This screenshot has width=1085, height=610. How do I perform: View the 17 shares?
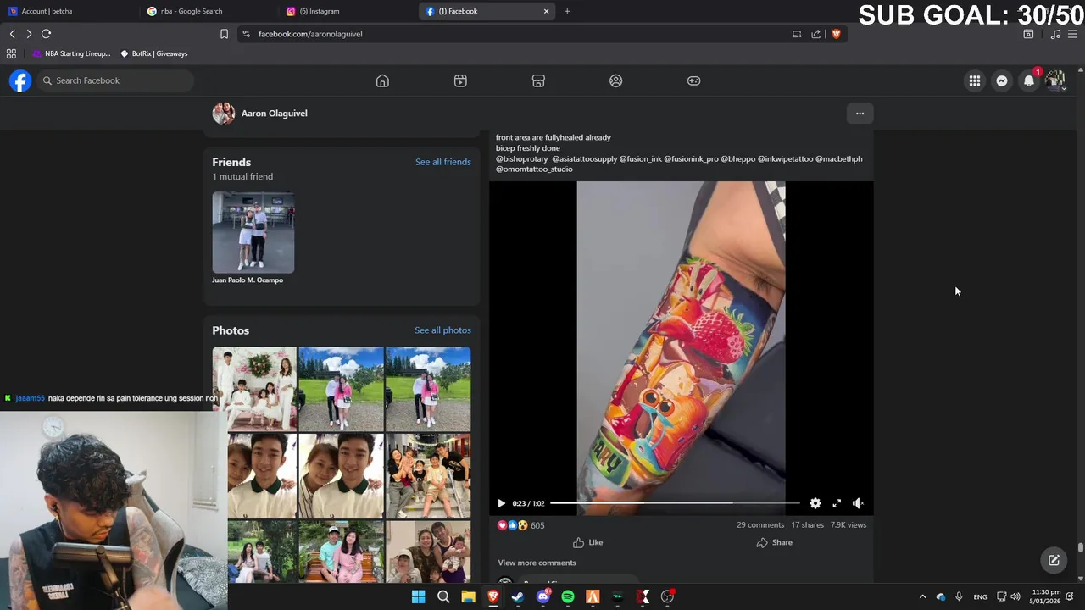tap(808, 525)
